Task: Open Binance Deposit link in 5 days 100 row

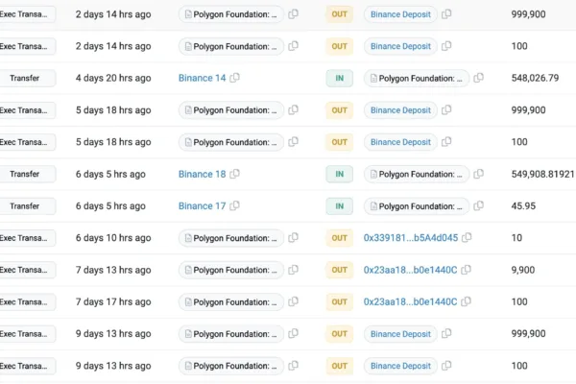Action: tap(400, 142)
